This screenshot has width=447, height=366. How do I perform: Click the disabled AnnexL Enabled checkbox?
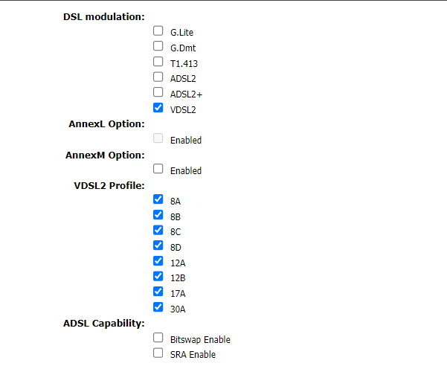pos(158,138)
